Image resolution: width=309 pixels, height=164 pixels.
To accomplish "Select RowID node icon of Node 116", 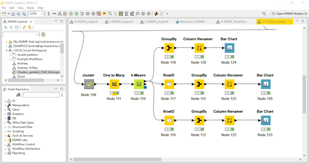I will pos(169,120).
